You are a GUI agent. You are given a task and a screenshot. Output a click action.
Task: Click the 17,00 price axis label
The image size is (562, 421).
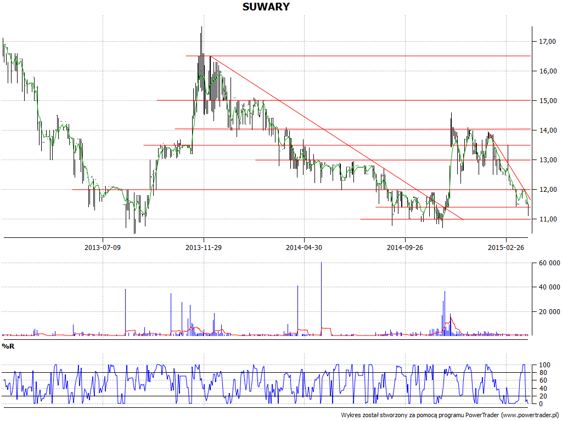[x=548, y=42]
